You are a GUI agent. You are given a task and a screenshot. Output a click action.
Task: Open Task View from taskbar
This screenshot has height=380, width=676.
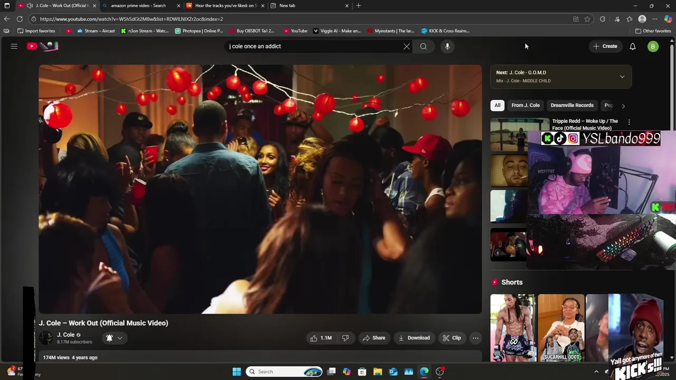point(332,372)
